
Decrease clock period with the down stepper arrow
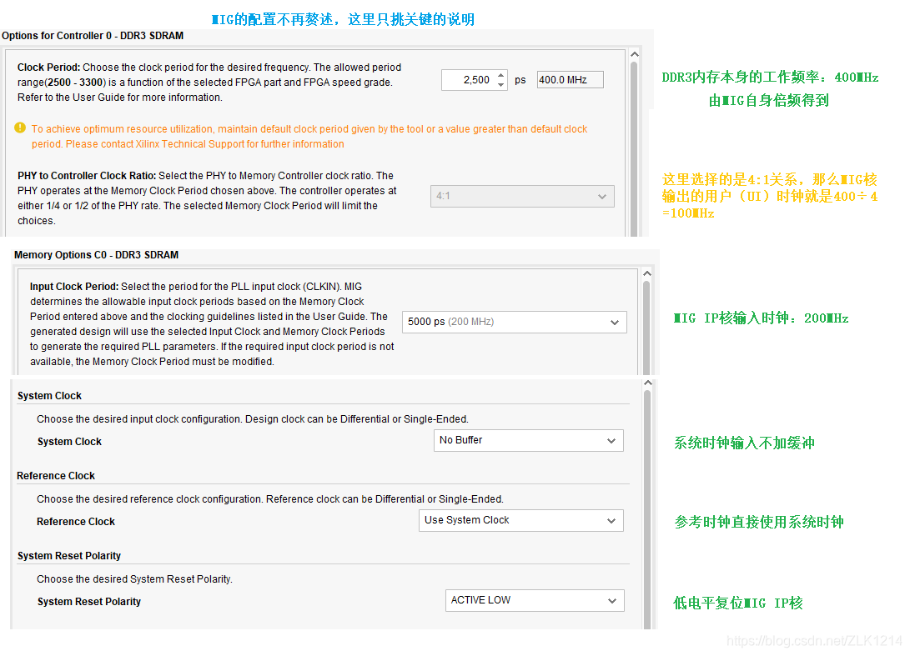[x=501, y=85]
